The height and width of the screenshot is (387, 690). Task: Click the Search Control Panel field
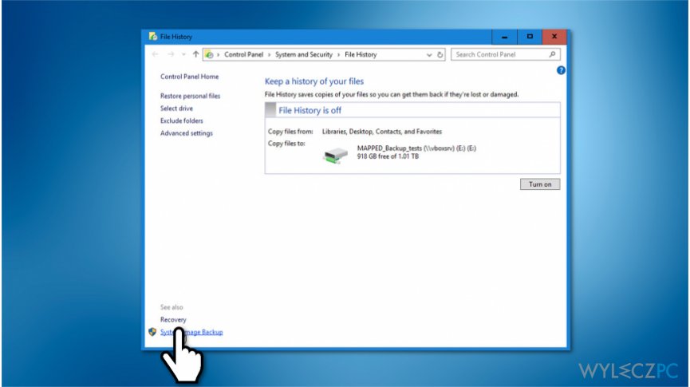click(x=505, y=54)
